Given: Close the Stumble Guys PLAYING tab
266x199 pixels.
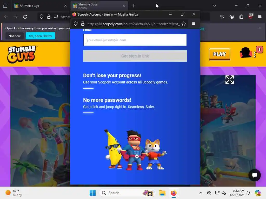Looking at the screenshot, I should [124, 6].
